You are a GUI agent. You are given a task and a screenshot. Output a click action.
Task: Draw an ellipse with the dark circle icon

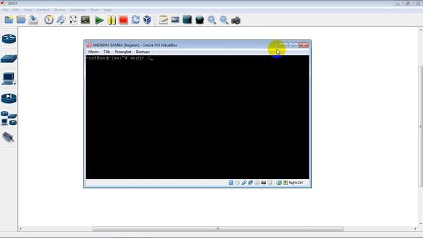click(x=200, y=20)
